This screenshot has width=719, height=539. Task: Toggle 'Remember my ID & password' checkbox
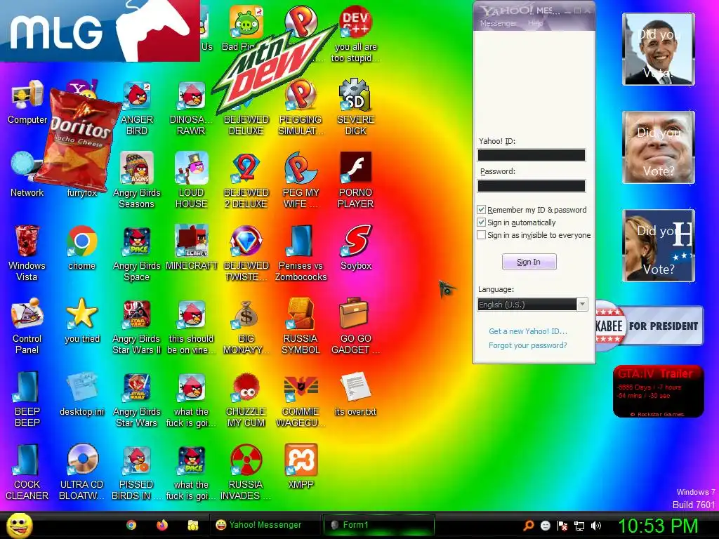[x=482, y=209]
